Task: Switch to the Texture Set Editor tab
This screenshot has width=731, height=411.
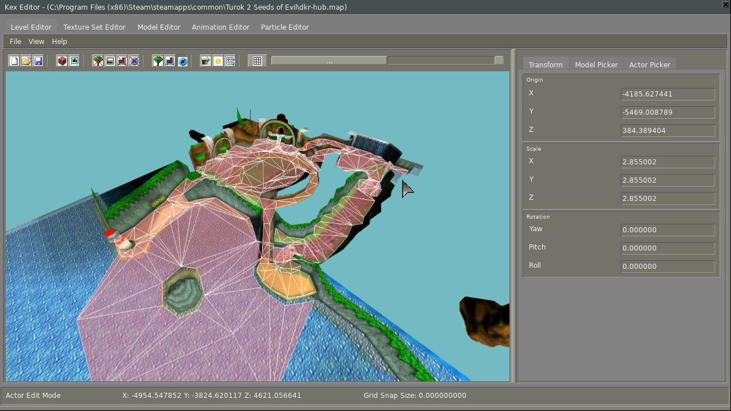Action: (94, 27)
